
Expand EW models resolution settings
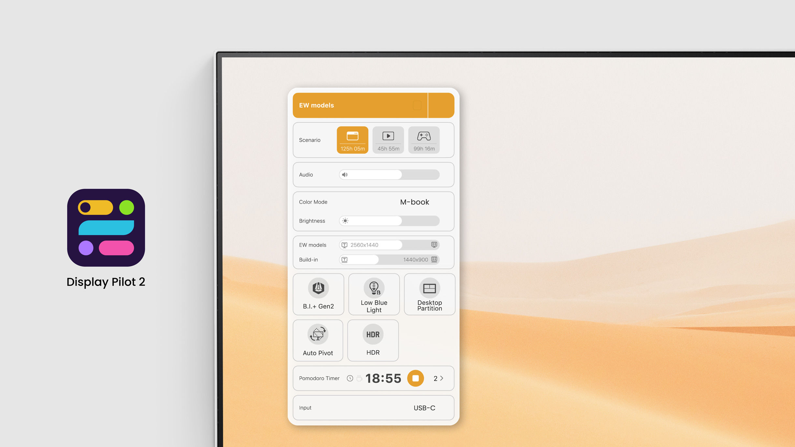(434, 244)
